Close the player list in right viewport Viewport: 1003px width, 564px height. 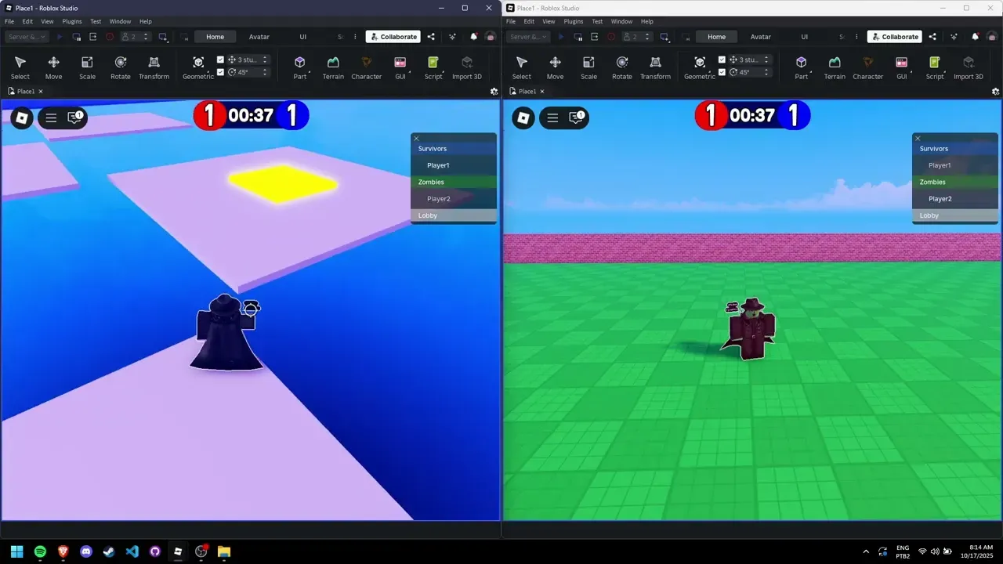918,139
